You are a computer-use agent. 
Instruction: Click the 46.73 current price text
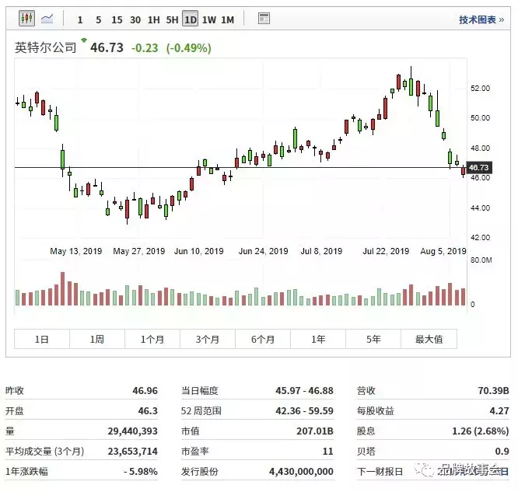107,47
